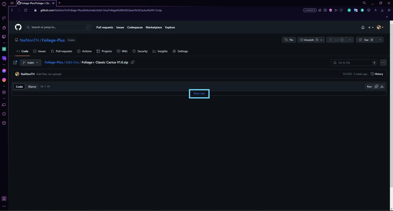The height and width of the screenshot is (211, 393).
Task: Open the Actions tab
Action: click(x=84, y=51)
